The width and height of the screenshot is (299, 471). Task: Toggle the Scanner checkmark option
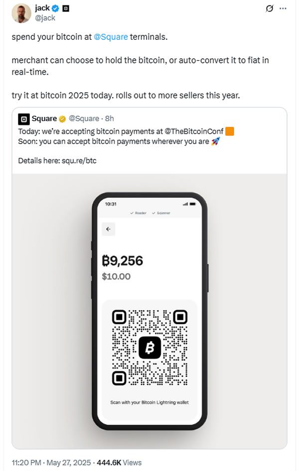point(160,212)
